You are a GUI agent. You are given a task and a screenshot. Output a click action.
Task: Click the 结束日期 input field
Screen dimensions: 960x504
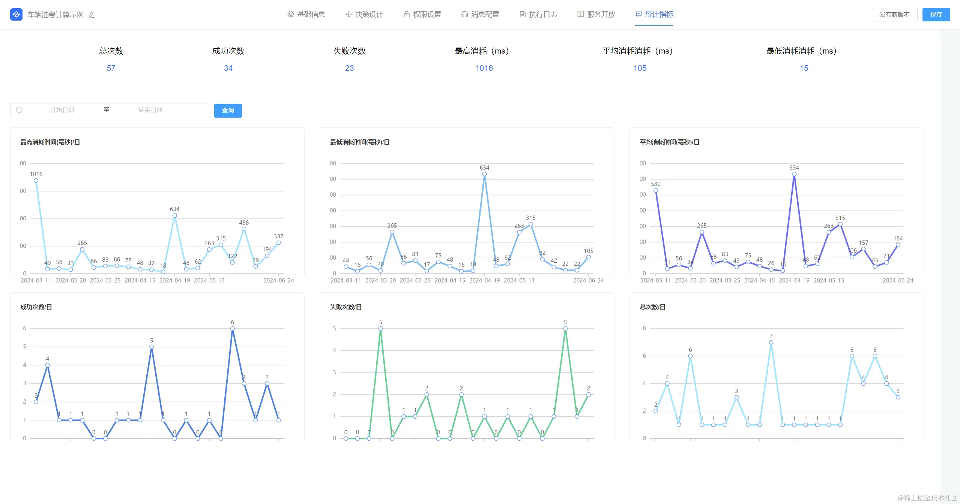(x=150, y=110)
